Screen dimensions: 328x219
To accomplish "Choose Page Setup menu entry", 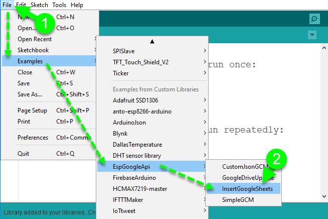I will click(49, 111).
